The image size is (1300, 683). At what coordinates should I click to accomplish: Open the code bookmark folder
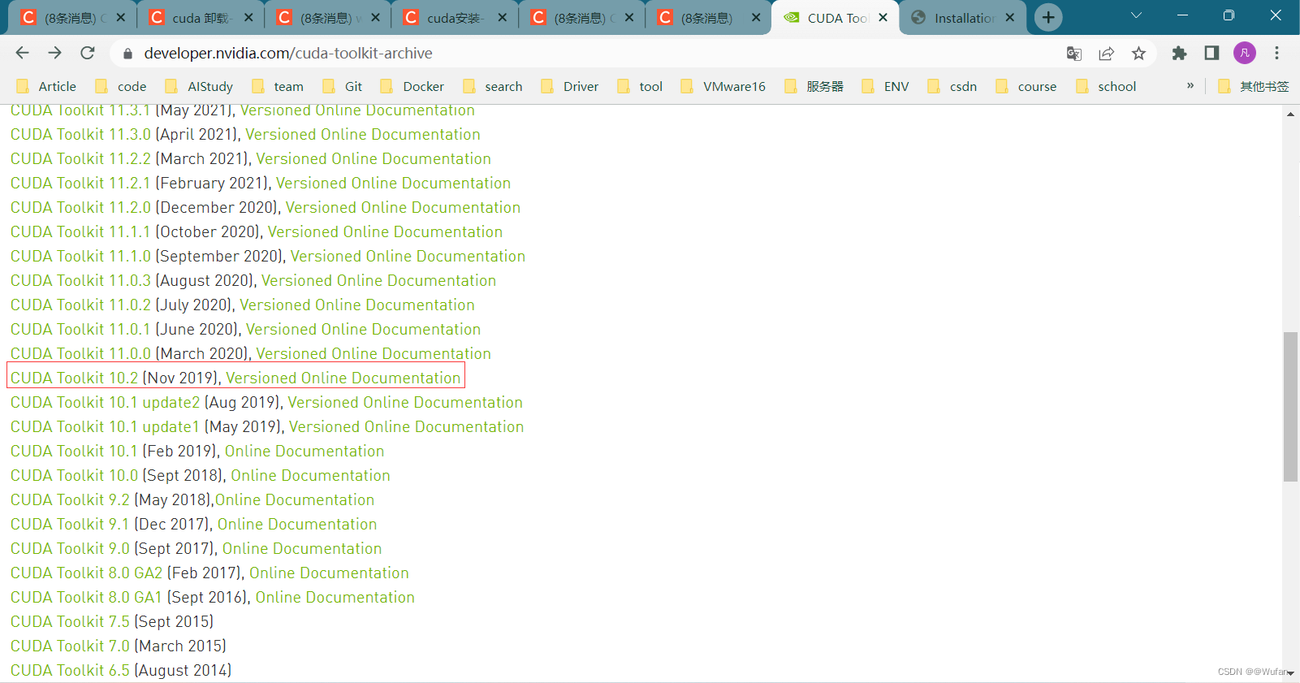[121, 86]
